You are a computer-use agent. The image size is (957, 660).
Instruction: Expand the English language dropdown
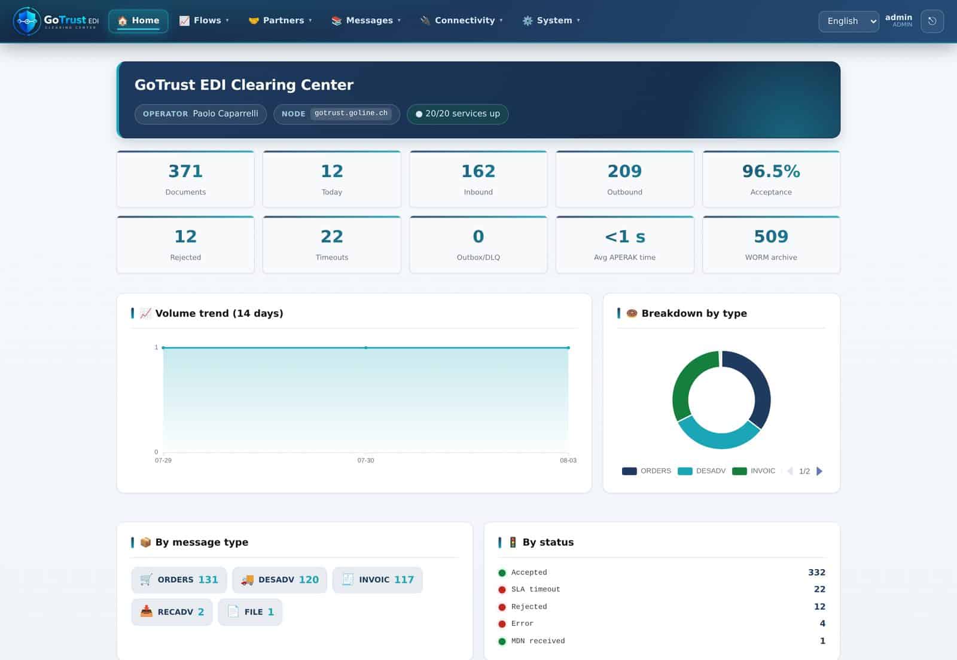click(849, 21)
